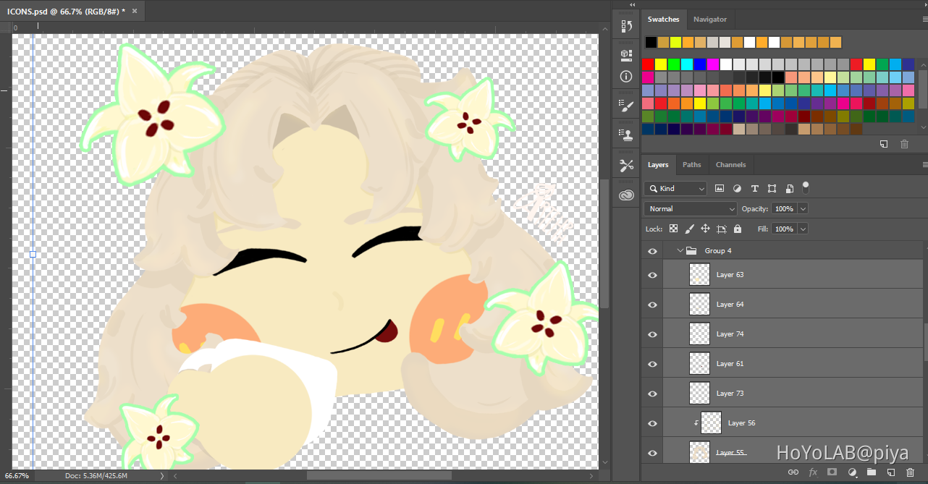Pick the pure red swatch
The image size is (928, 484).
pos(648,64)
